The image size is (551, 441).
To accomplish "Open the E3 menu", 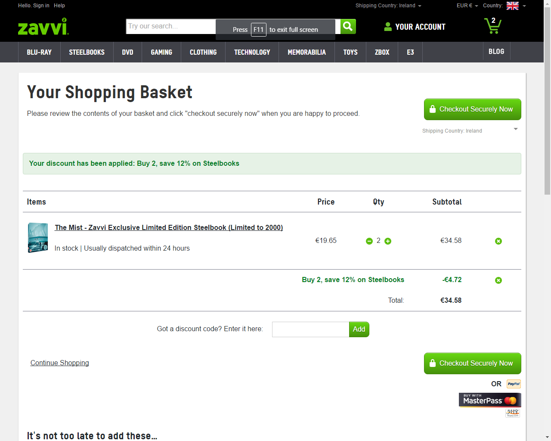I will [410, 52].
